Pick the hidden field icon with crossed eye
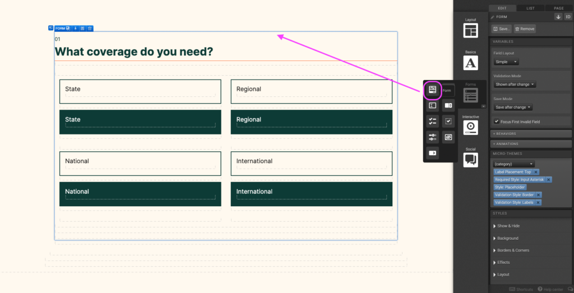 (448, 137)
